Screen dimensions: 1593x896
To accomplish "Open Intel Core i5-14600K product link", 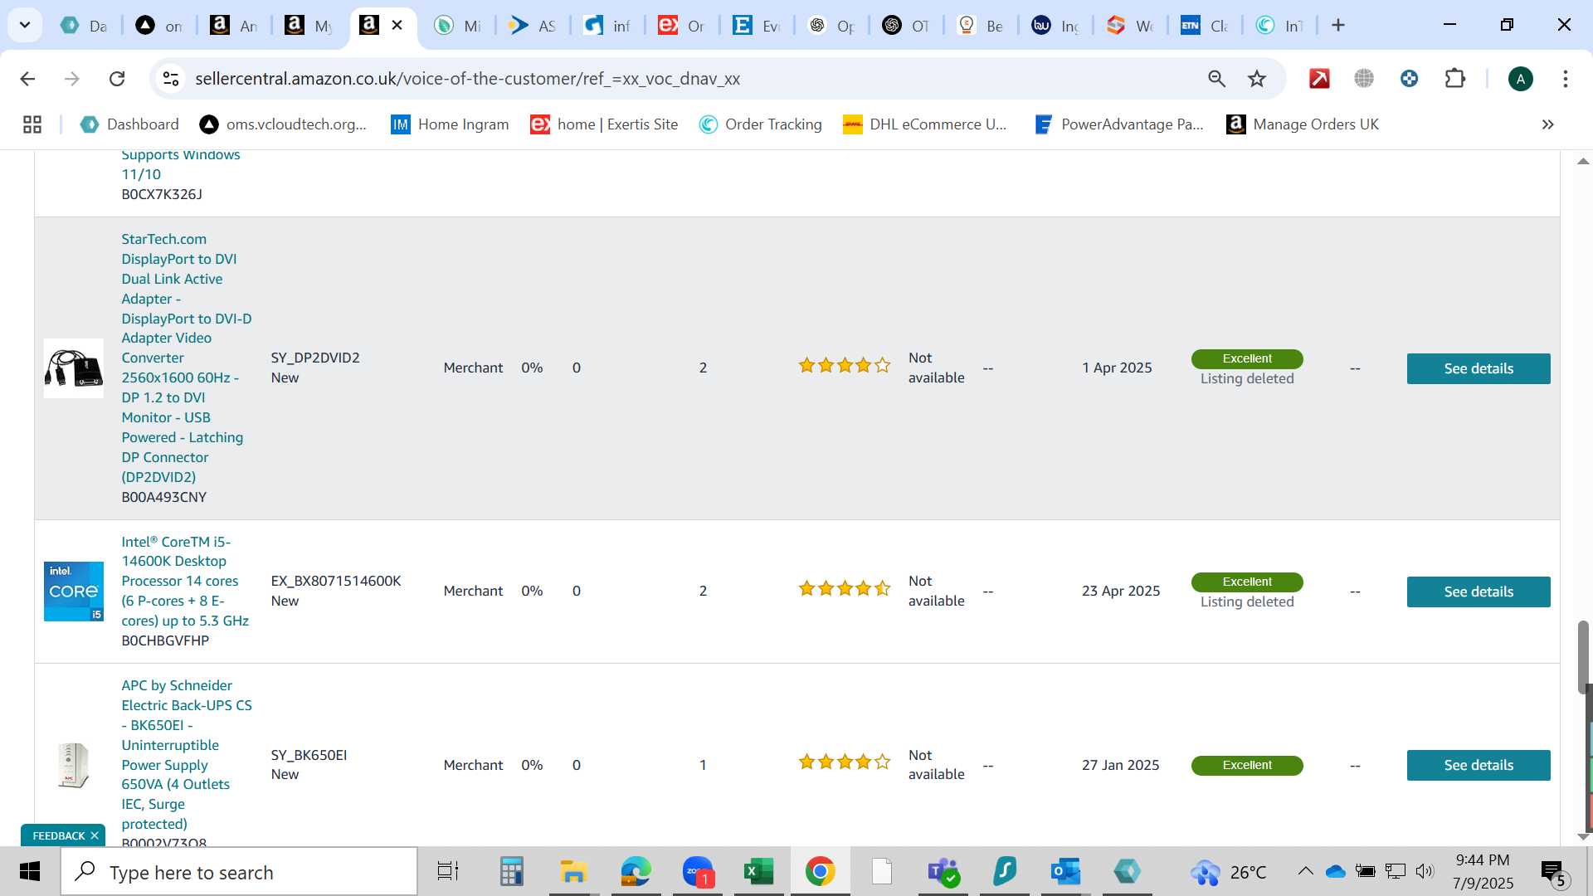I will pyautogui.click(x=185, y=581).
